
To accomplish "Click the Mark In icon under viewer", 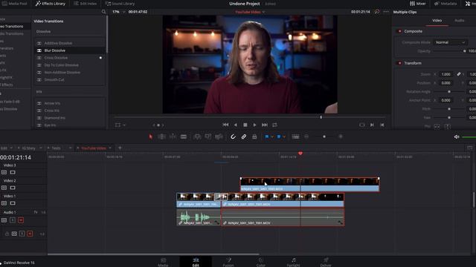I will pyautogui.click(x=372, y=125).
